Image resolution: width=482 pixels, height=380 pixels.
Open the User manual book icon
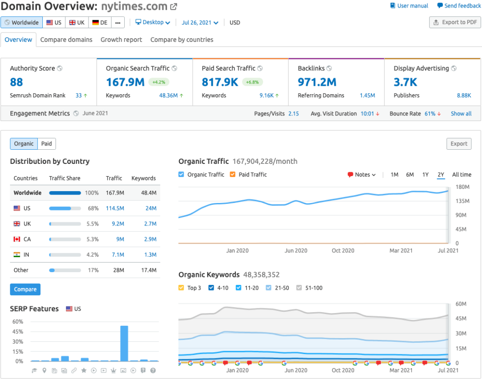click(x=393, y=6)
